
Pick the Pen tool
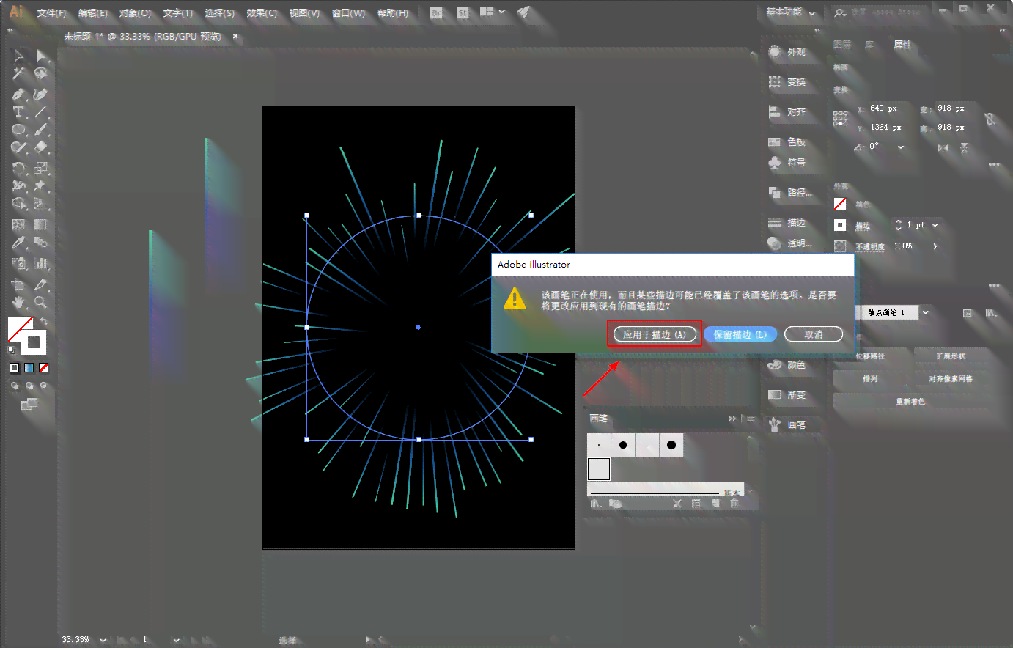[x=18, y=94]
